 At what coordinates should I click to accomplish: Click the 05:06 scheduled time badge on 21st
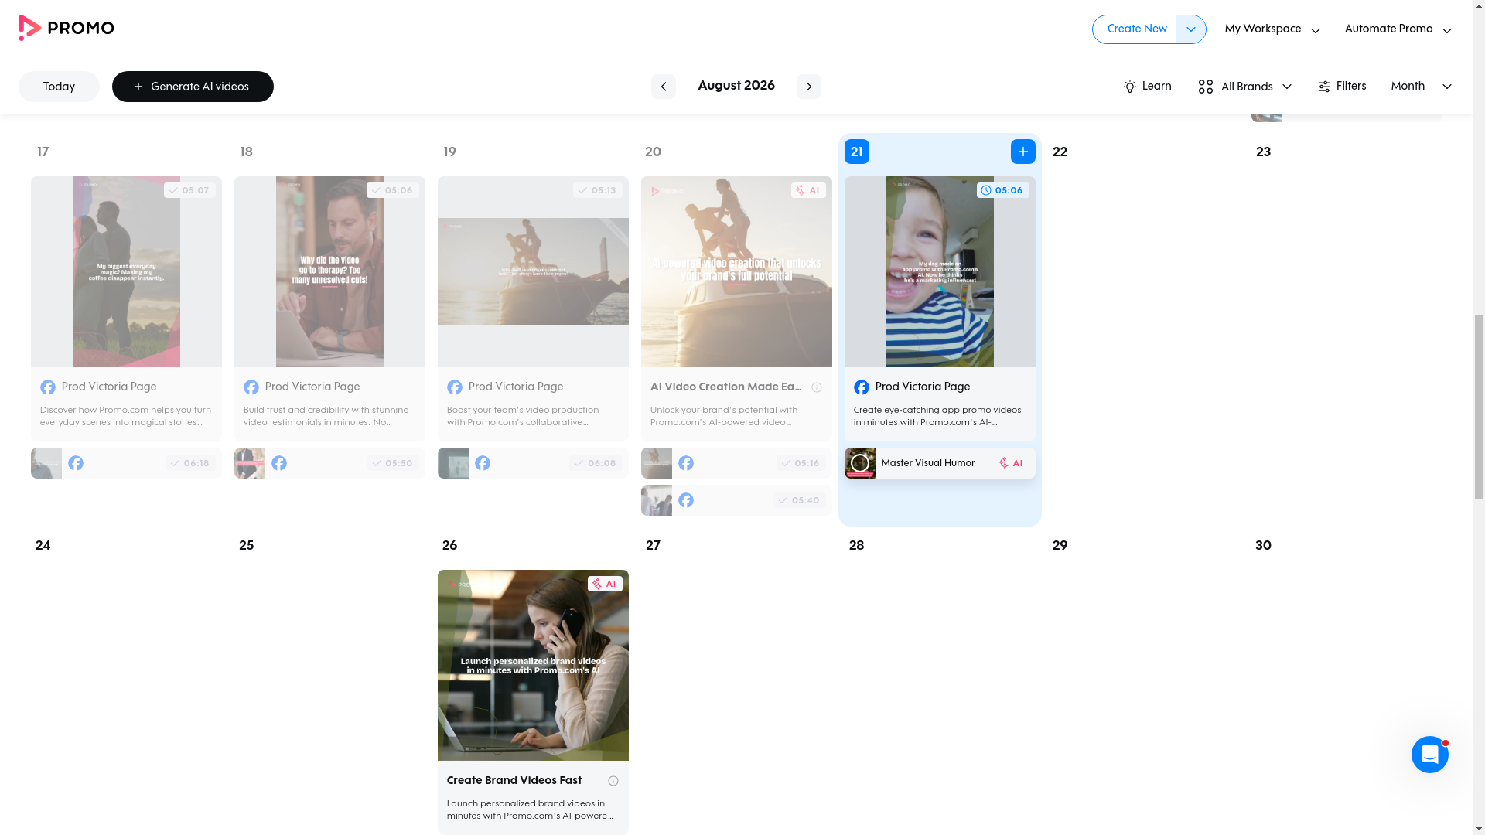coord(1002,190)
